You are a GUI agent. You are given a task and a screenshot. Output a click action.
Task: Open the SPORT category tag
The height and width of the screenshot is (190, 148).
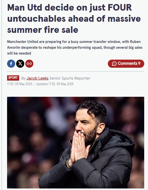click(x=13, y=78)
